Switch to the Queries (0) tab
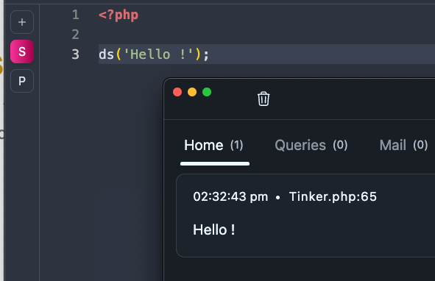 (311, 146)
